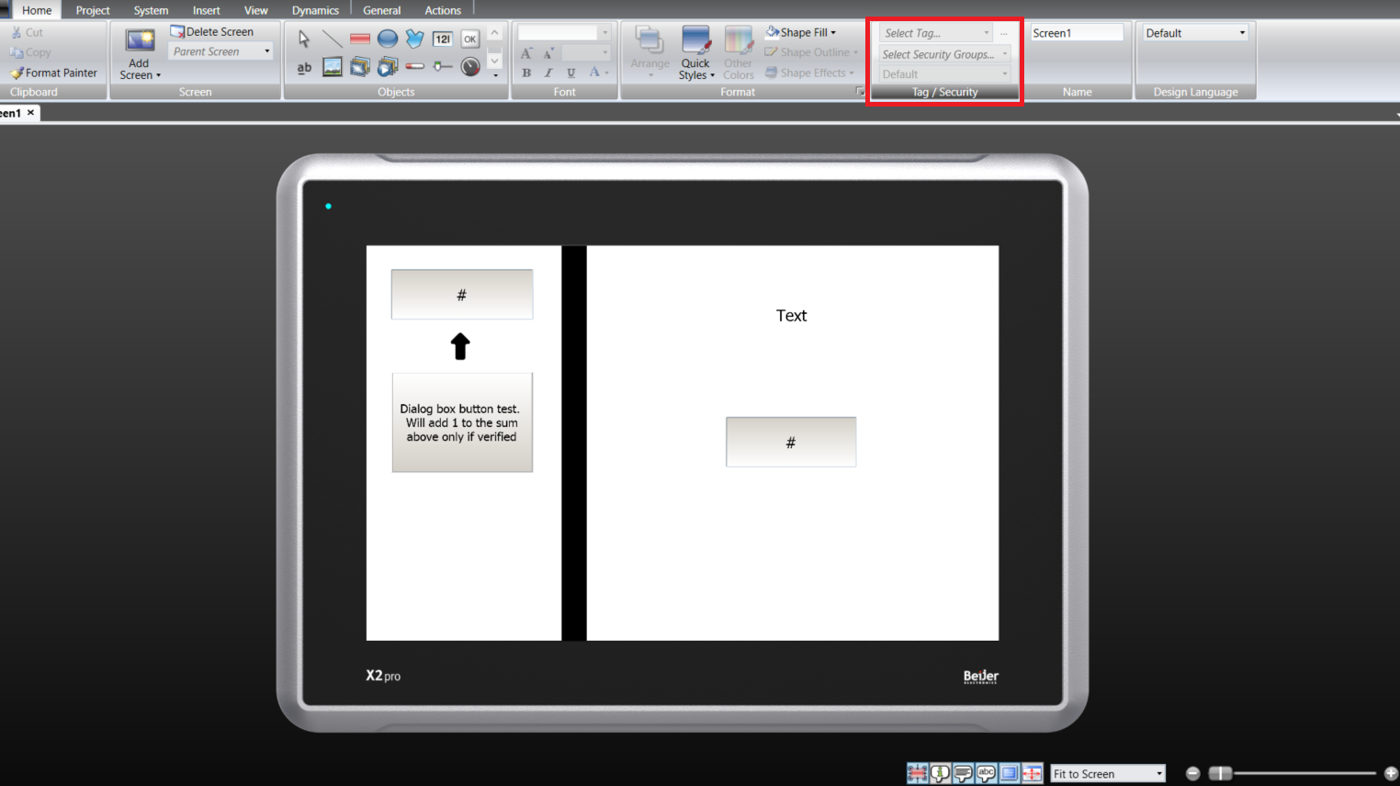Screen dimensions: 1400x786
Task: Open the Shape Effects dropdown
Action: (x=810, y=73)
